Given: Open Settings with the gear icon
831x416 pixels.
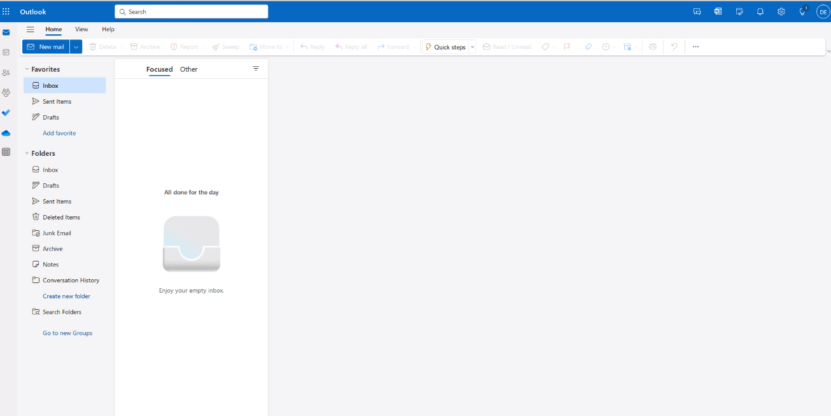Looking at the screenshot, I should (781, 11).
